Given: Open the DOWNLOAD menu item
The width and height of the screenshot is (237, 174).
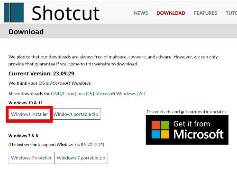Looking at the screenshot, I should [x=171, y=13].
